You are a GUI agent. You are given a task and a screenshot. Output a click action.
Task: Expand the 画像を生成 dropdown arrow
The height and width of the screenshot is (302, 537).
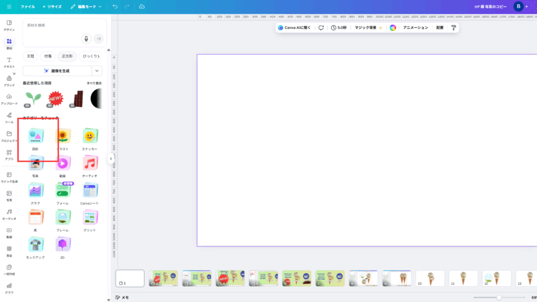click(96, 71)
